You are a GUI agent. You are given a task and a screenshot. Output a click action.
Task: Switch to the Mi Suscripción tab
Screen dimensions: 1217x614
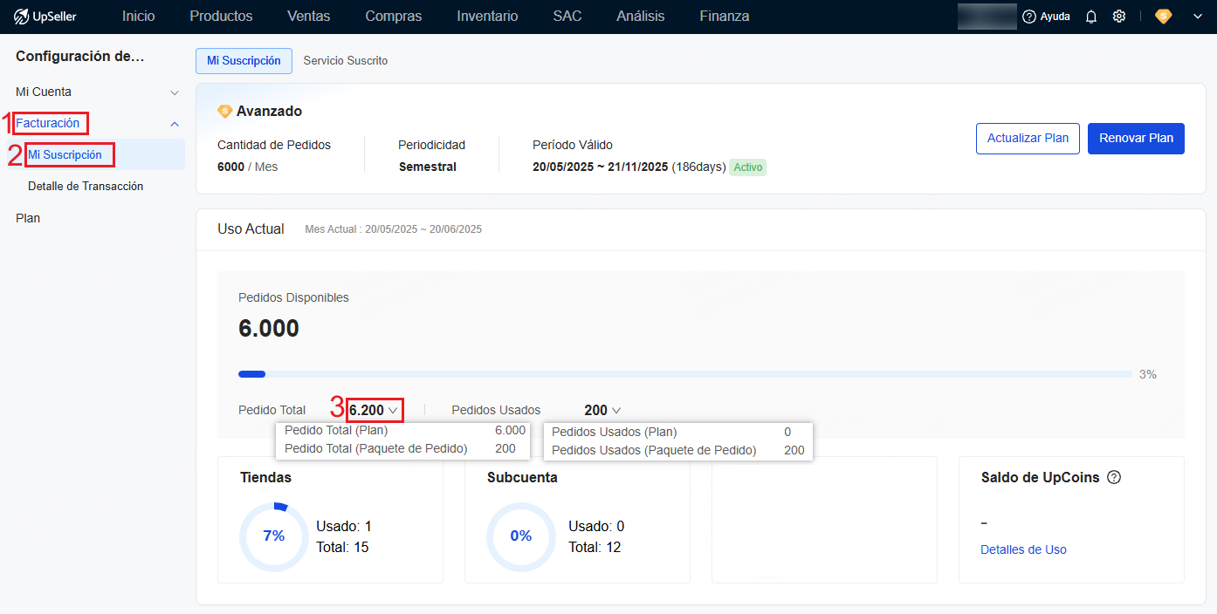coord(244,61)
